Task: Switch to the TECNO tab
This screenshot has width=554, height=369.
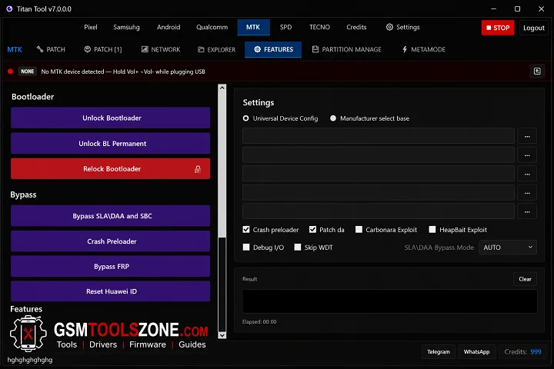Action: point(319,27)
